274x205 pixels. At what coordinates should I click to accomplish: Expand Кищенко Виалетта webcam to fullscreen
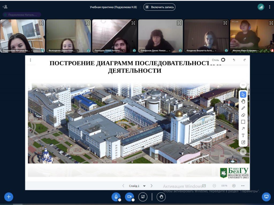coord(225,23)
